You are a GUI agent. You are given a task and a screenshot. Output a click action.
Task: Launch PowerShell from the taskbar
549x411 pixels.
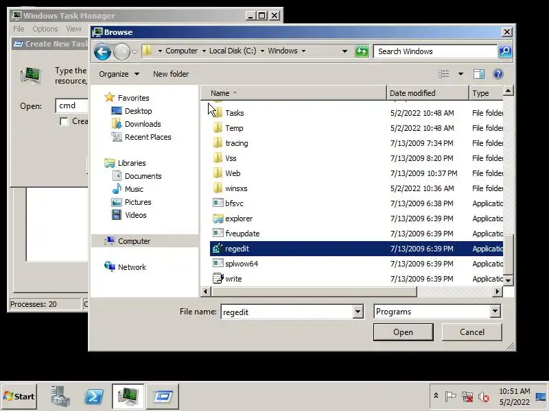click(94, 397)
